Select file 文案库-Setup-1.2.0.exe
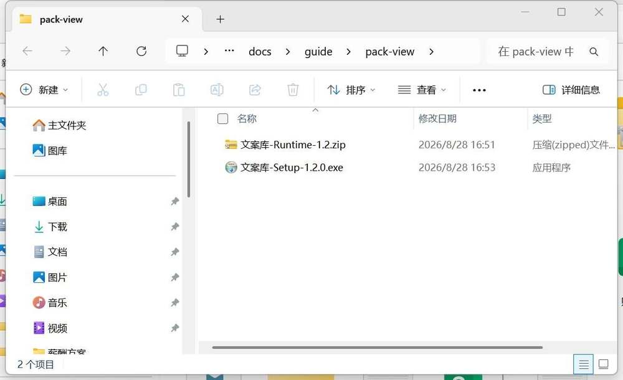This screenshot has width=623, height=380. click(292, 168)
